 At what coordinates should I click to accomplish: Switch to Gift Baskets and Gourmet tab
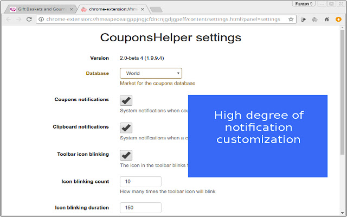pos(41,9)
